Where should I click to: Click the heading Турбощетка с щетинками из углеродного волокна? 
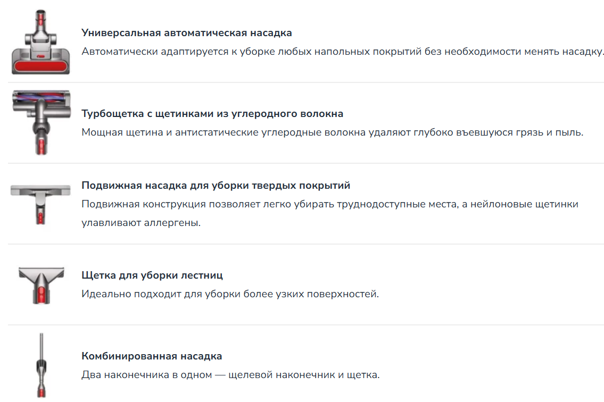pyautogui.click(x=212, y=114)
